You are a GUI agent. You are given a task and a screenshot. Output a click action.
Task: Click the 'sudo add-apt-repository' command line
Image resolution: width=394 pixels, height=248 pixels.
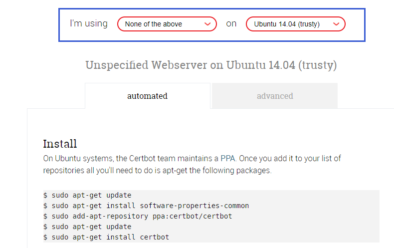pyautogui.click(x=138, y=216)
